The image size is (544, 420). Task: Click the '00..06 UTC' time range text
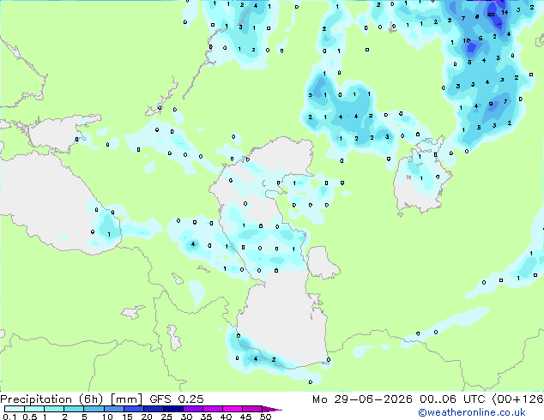click(452, 399)
